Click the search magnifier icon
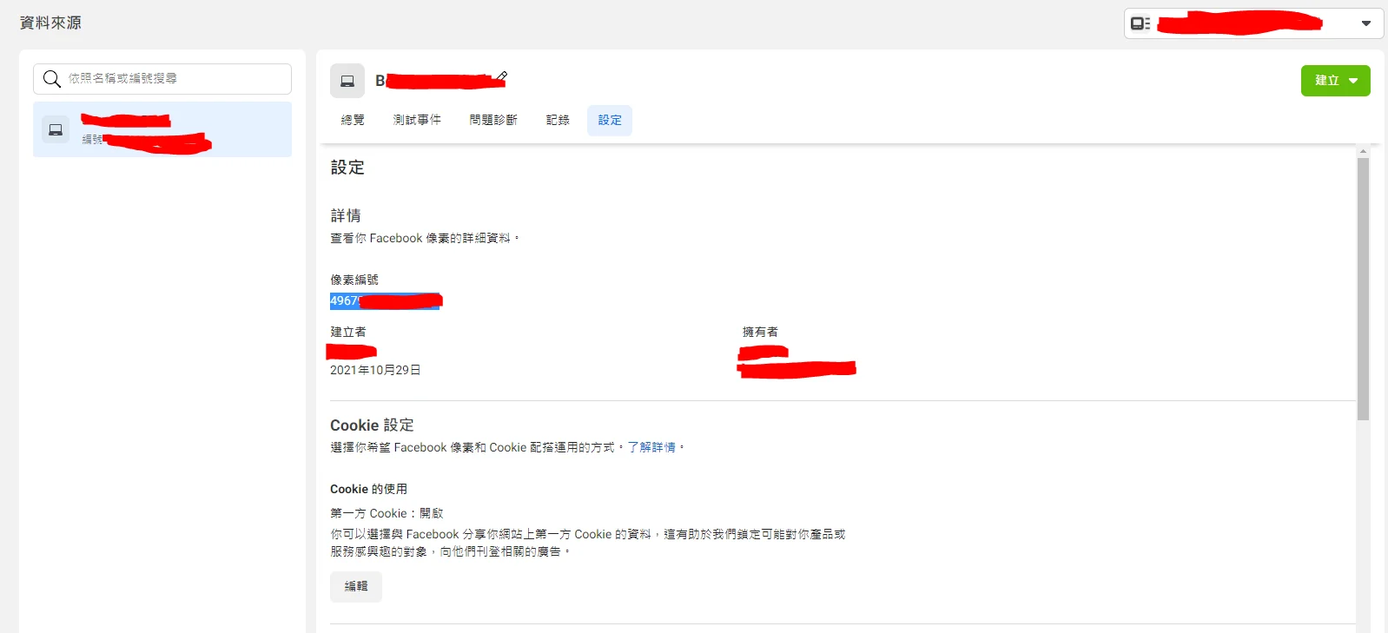Viewport: 1388px width, 633px height. coord(52,79)
